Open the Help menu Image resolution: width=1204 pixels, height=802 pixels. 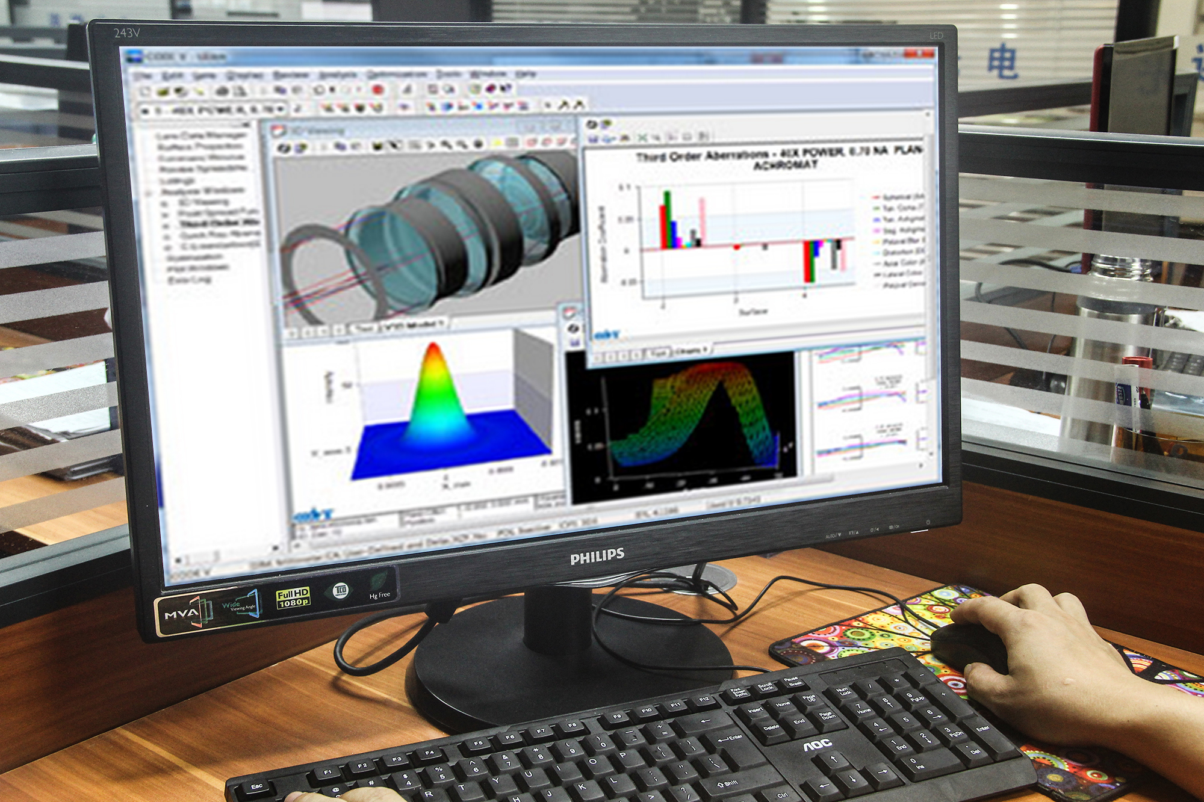click(526, 74)
